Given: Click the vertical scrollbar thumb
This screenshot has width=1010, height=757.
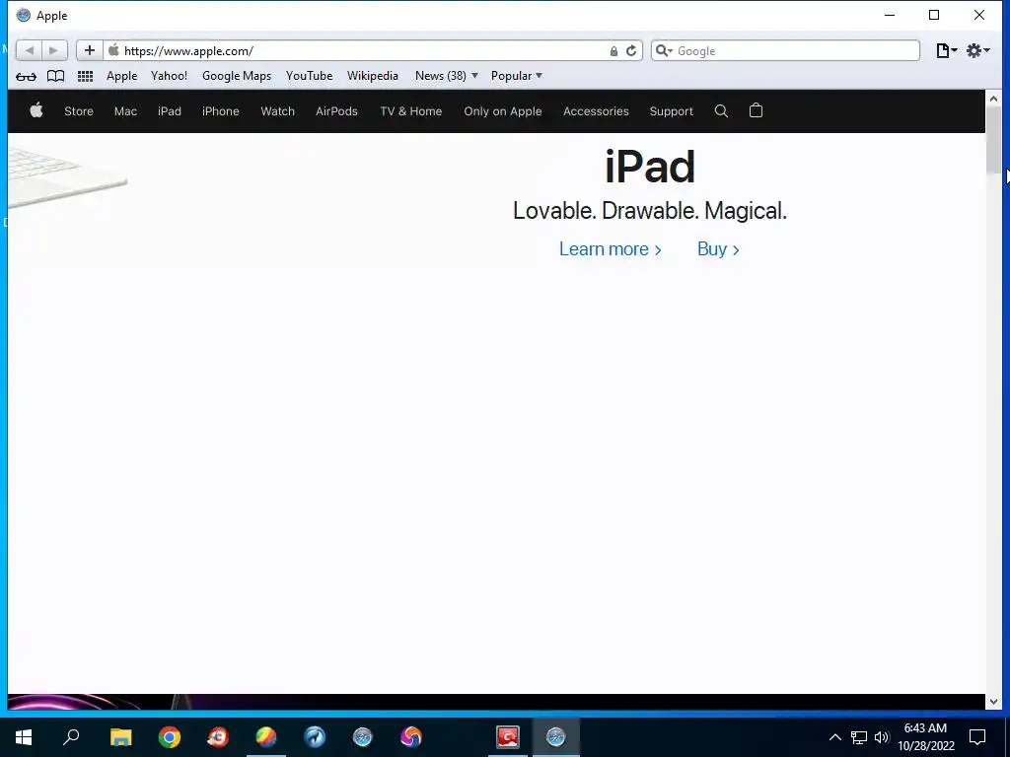Looking at the screenshot, I should point(993,140).
